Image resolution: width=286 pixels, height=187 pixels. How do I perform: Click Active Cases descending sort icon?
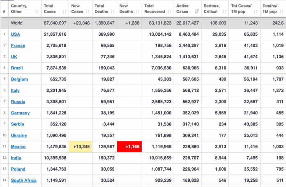[x=197, y=11]
